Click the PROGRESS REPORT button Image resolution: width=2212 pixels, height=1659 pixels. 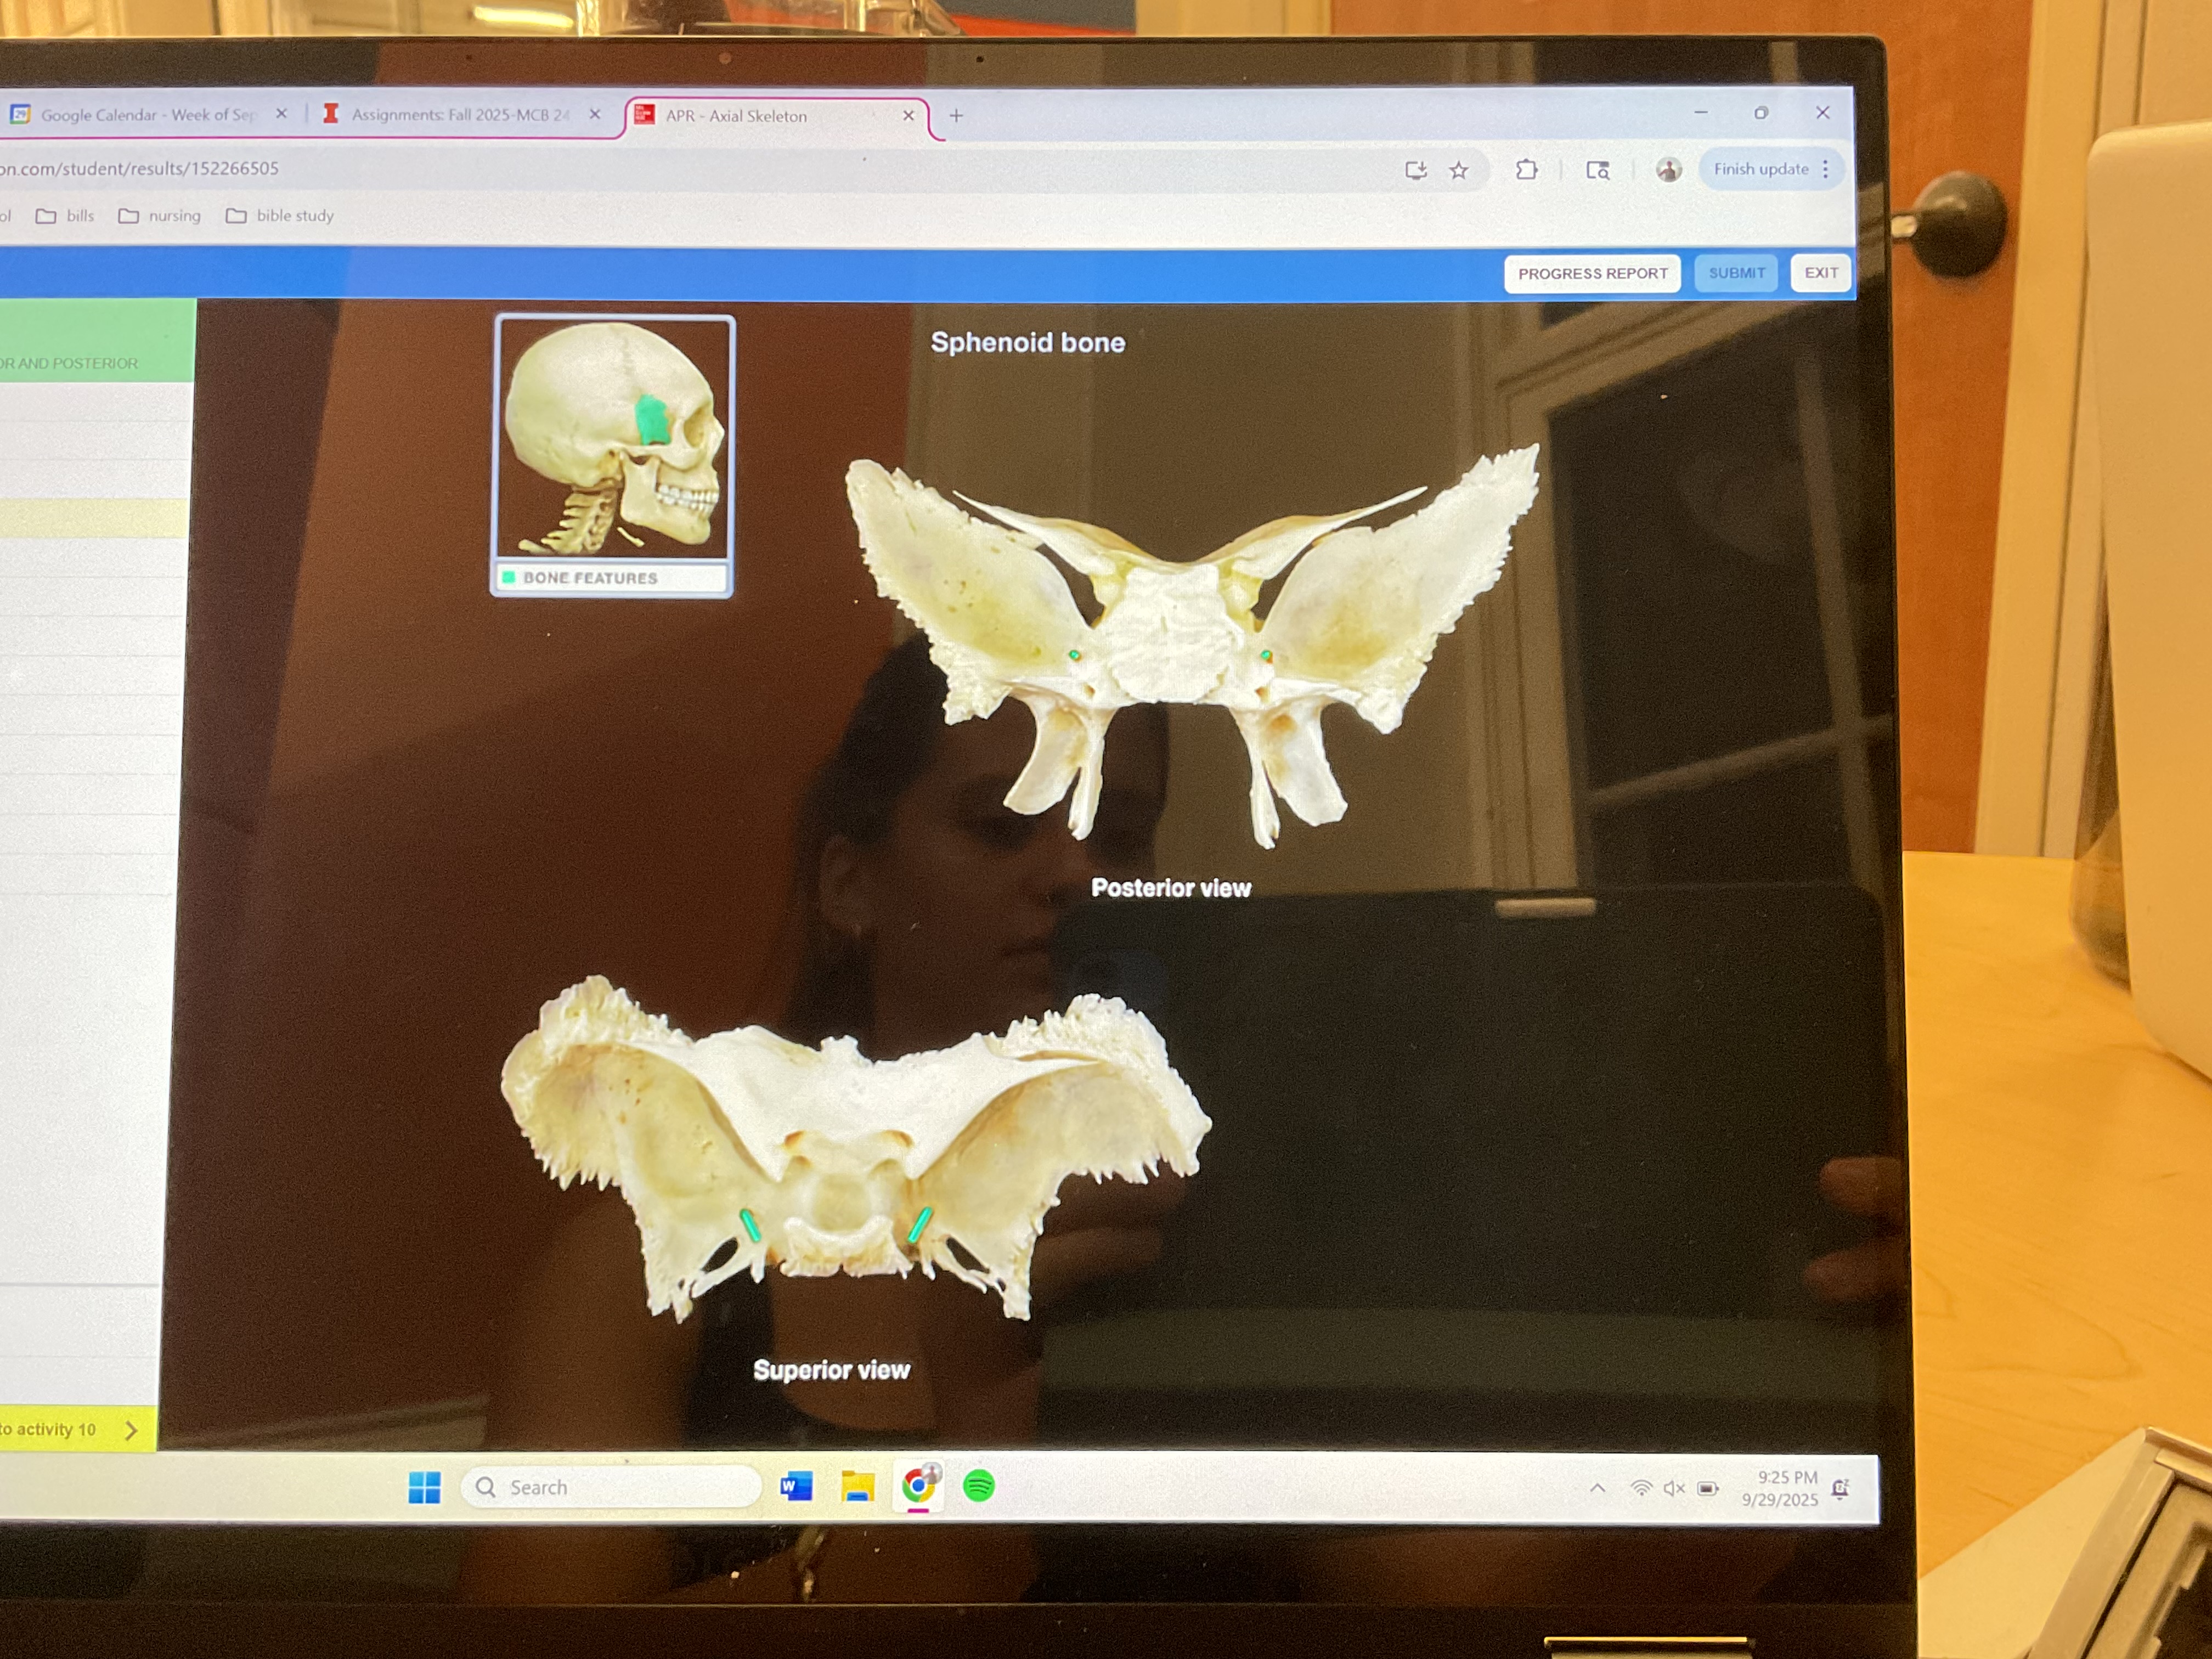pos(1592,274)
